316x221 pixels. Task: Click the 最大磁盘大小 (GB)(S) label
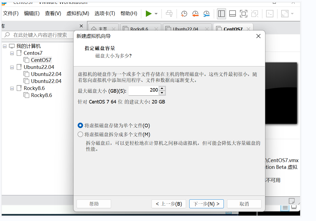click(x=102, y=91)
